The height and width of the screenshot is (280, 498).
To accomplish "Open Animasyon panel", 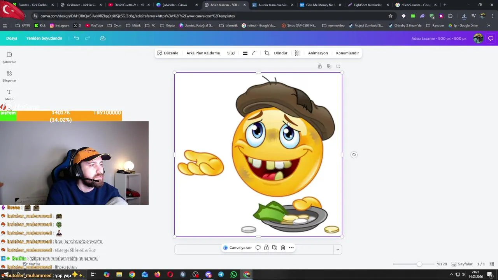I will point(318,53).
